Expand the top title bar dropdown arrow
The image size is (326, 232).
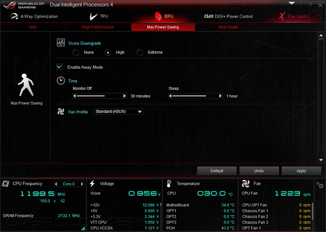pos(292,3)
